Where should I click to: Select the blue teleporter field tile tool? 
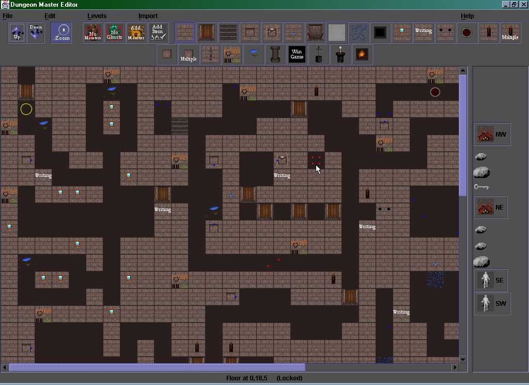click(x=359, y=33)
